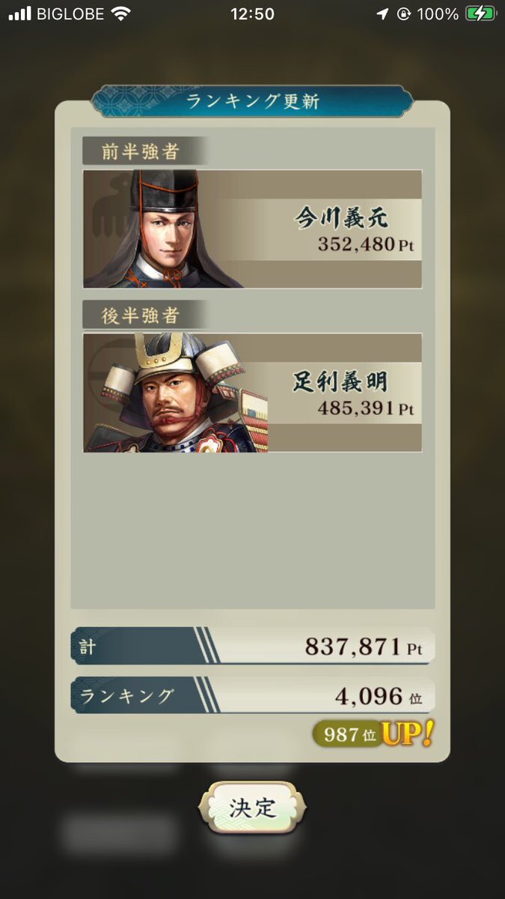
Task: Tap the UP! rank increase icon
Action: pyautogui.click(x=407, y=734)
